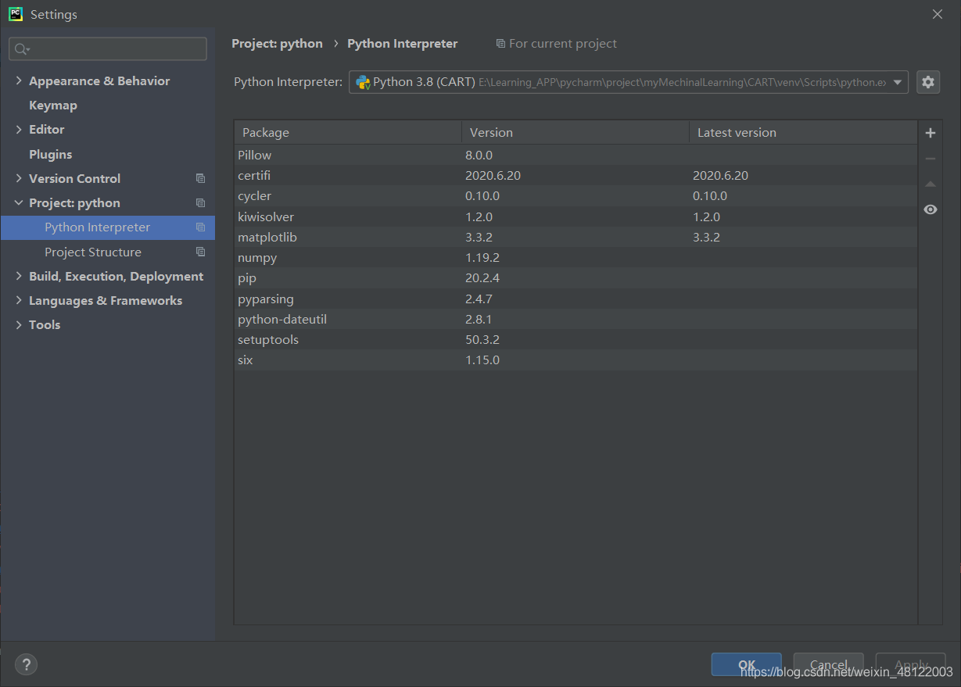Viewport: 961px width, 687px height.
Task: Select Python Interpreter tree item
Action: click(x=108, y=227)
